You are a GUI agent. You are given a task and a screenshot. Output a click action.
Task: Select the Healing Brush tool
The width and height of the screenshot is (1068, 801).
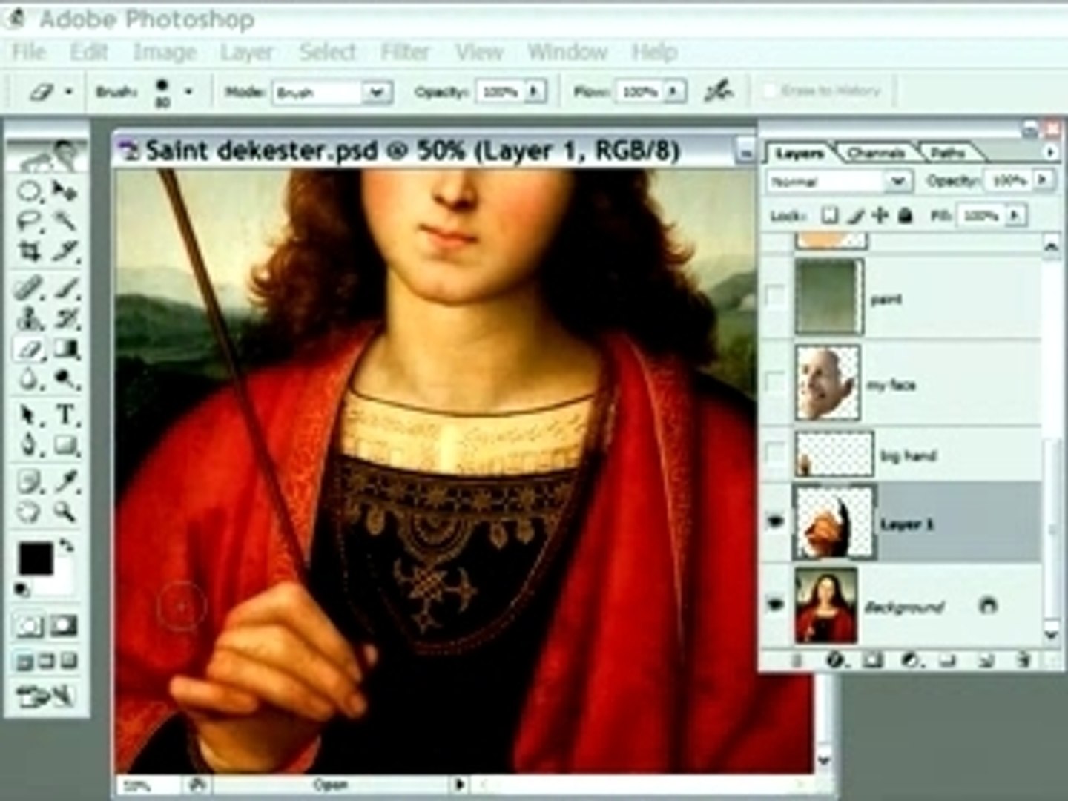(29, 288)
